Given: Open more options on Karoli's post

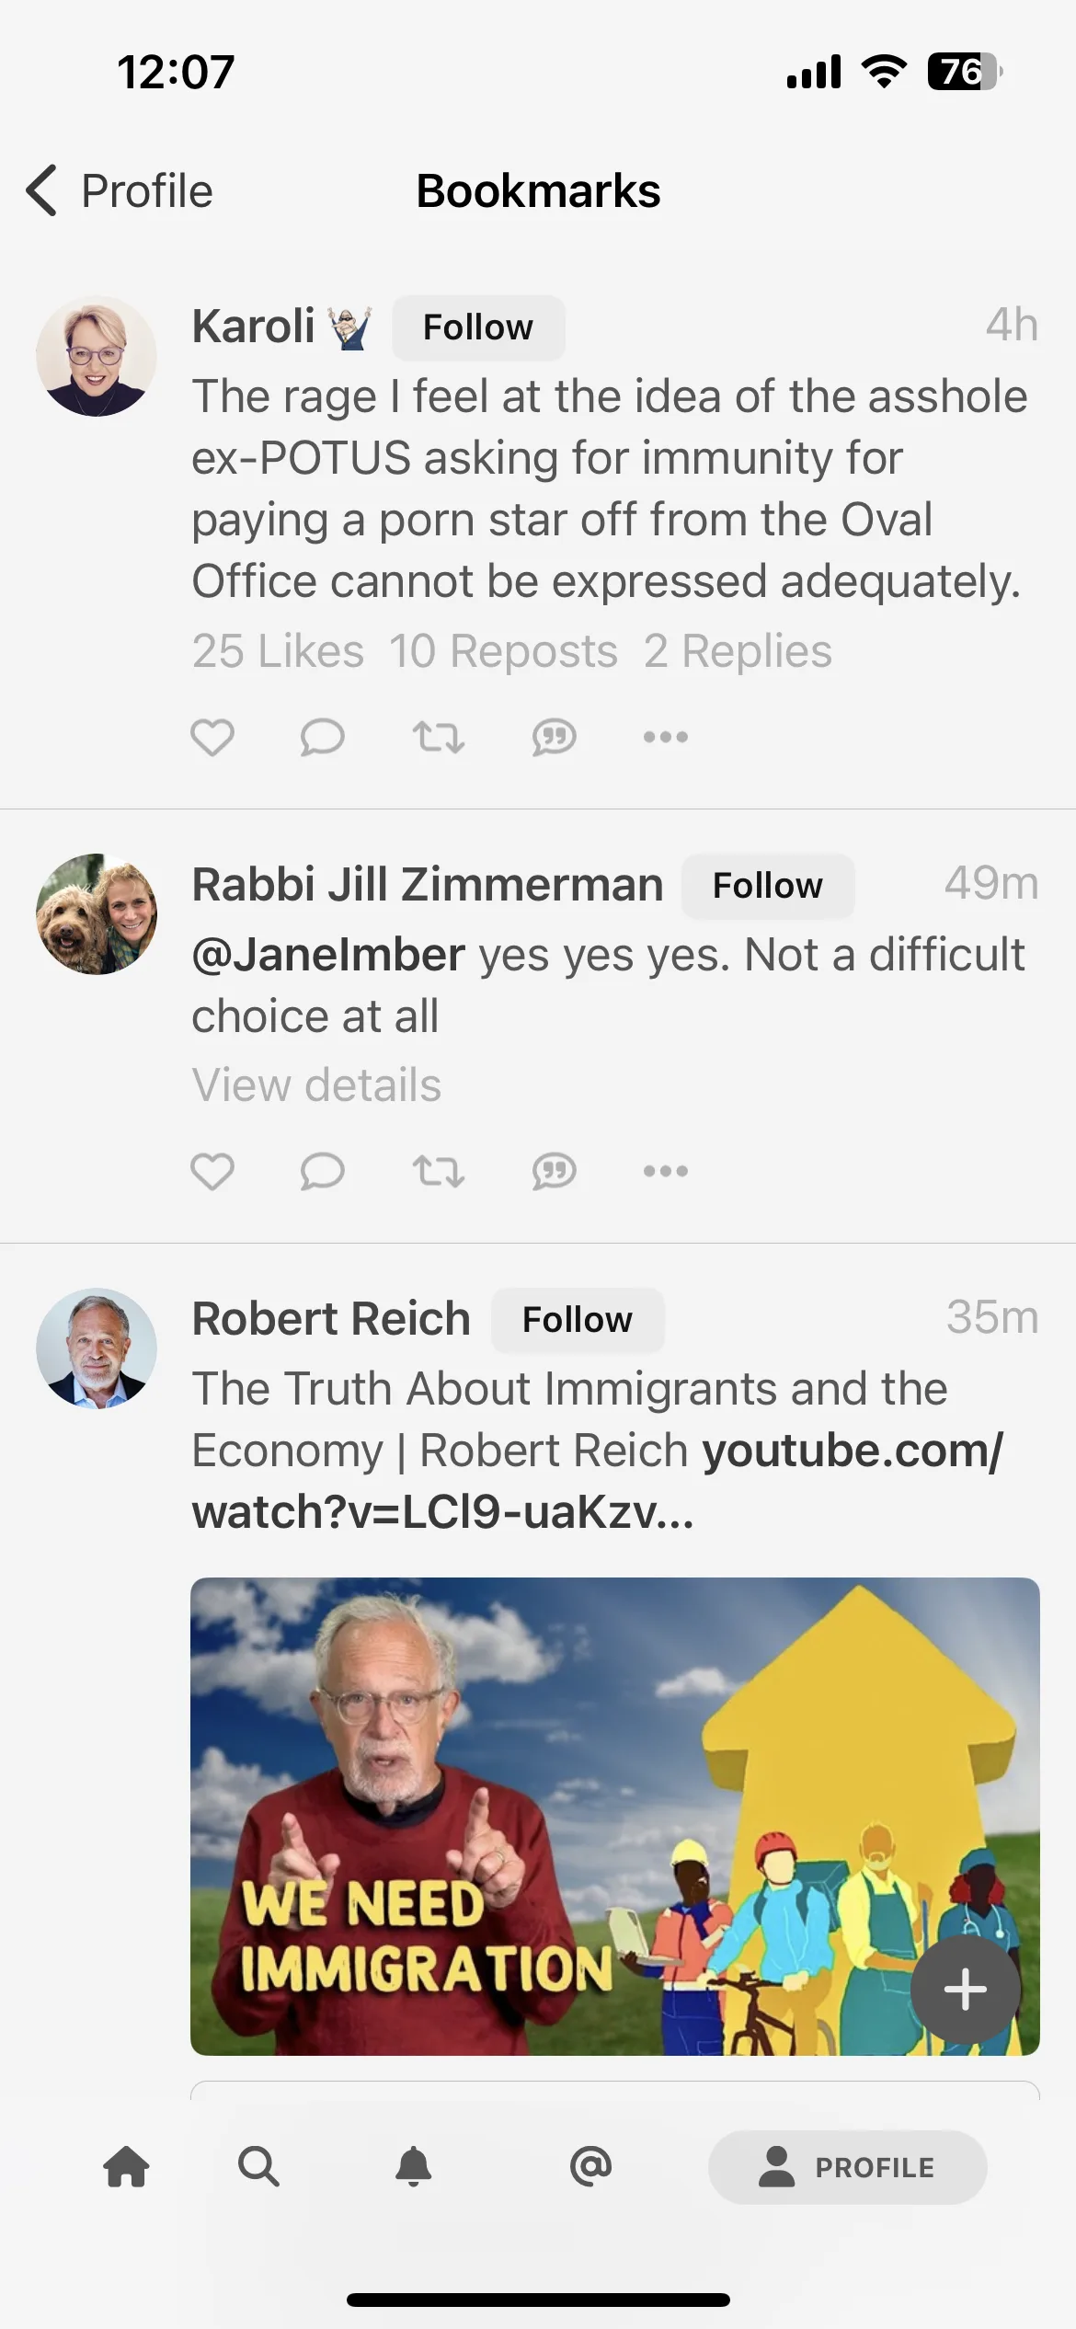Looking at the screenshot, I should point(666,737).
